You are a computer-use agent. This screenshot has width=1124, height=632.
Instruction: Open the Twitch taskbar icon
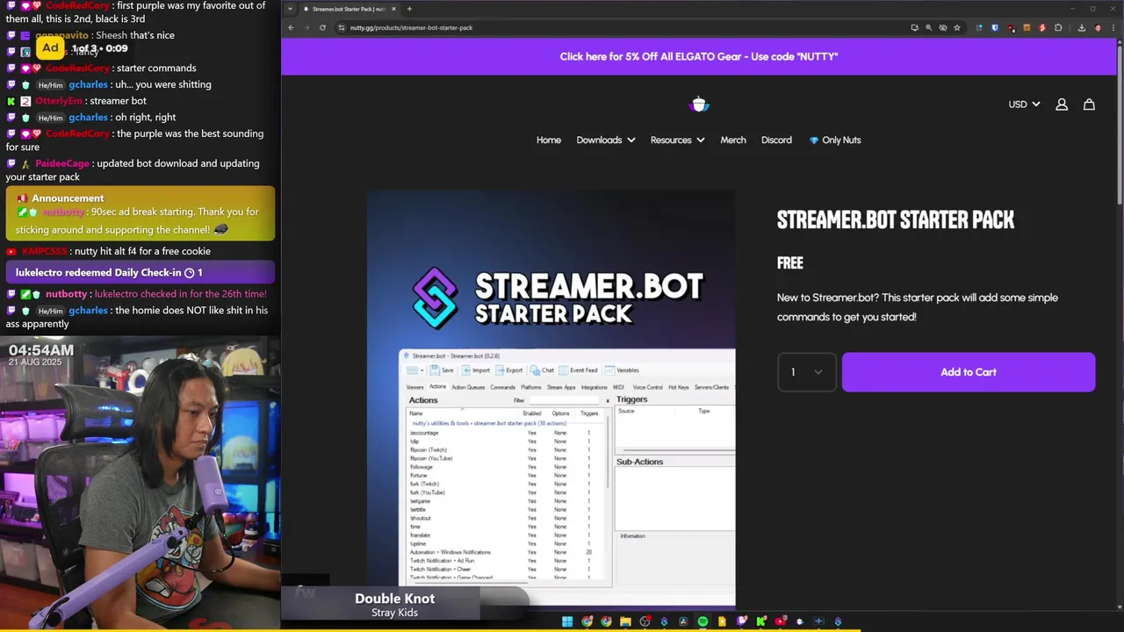pos(742,621)
